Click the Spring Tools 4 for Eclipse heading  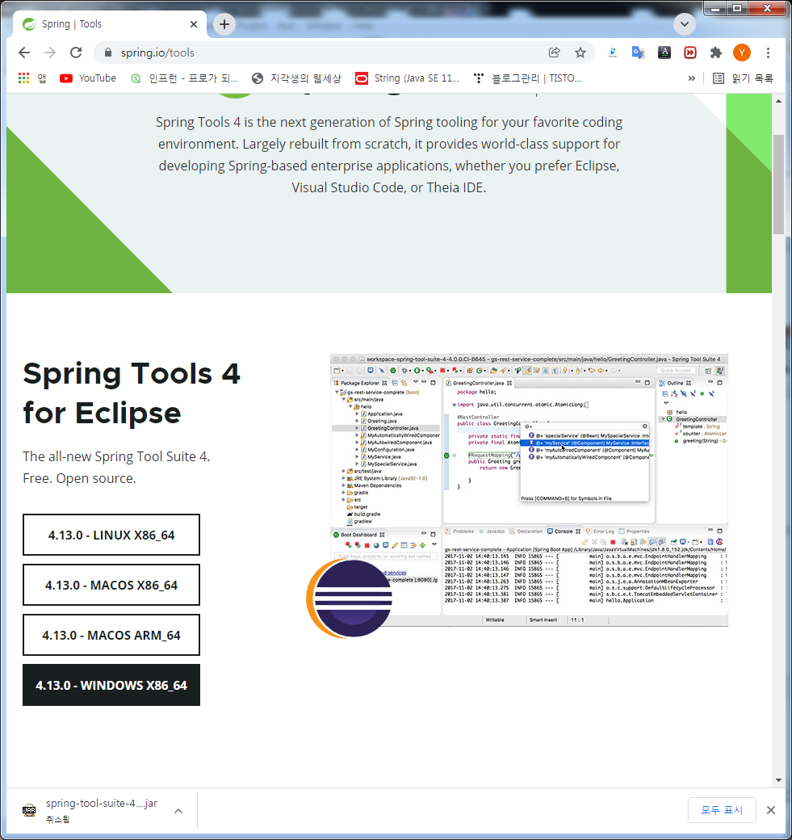[132, 393]
